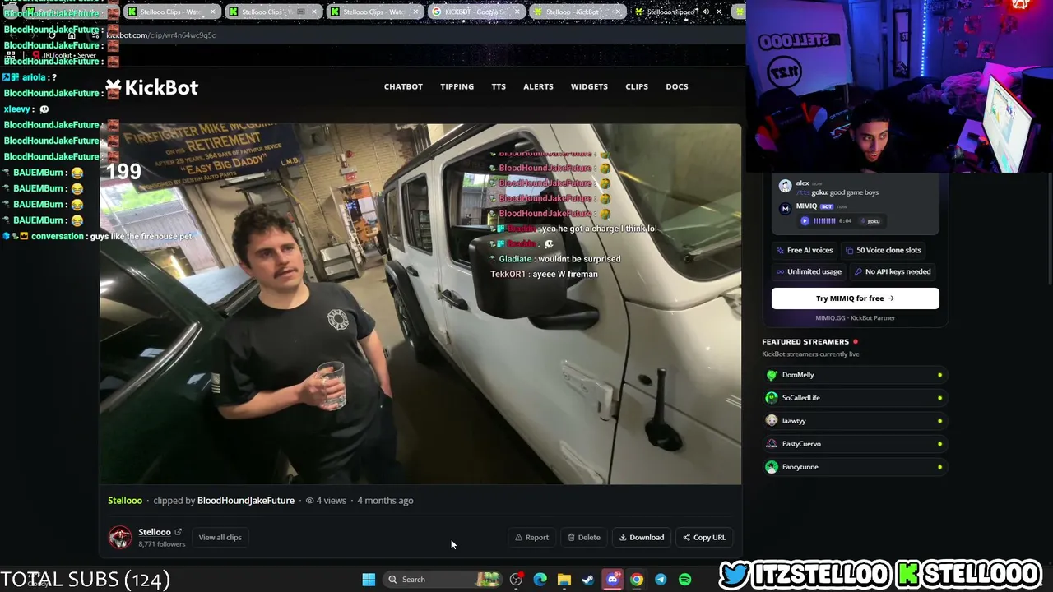The width and height of the screenshot is (1053, 592).
Task: Select the goku voice chip
Action: click(x=870, y=220)
